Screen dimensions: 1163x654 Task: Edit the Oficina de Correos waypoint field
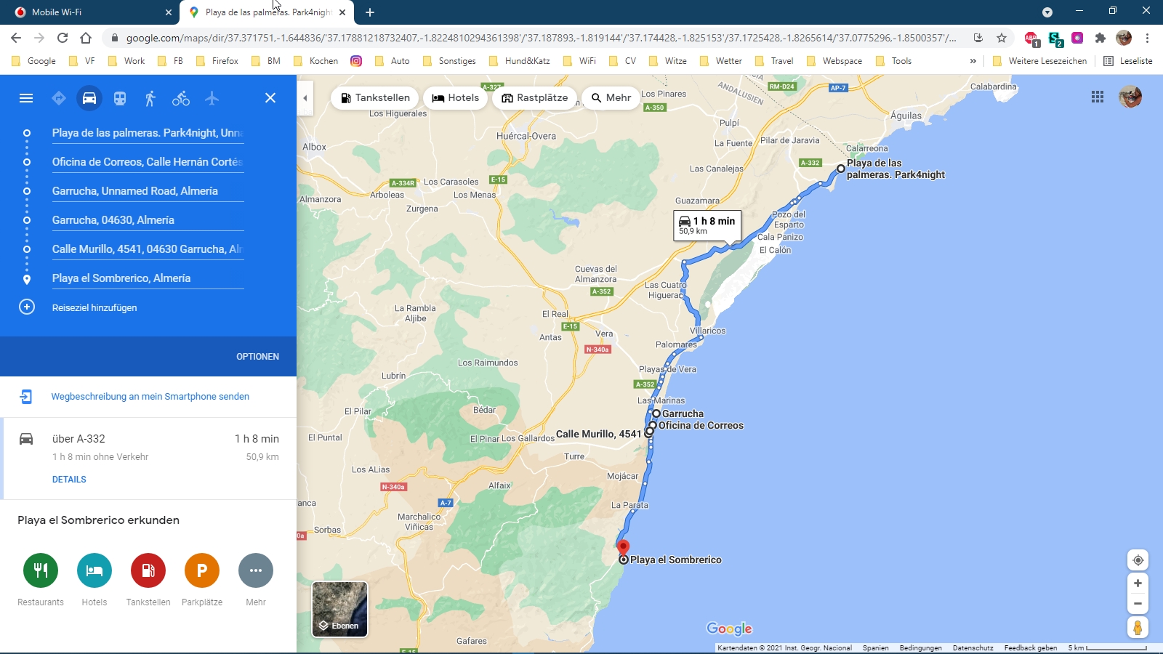click(x=148, y=162)
